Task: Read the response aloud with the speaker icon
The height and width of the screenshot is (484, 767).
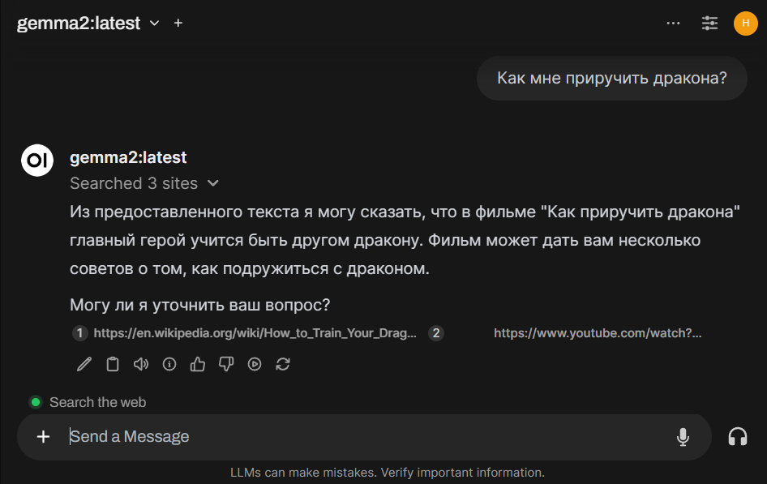Action: click(x=141, y=364)
